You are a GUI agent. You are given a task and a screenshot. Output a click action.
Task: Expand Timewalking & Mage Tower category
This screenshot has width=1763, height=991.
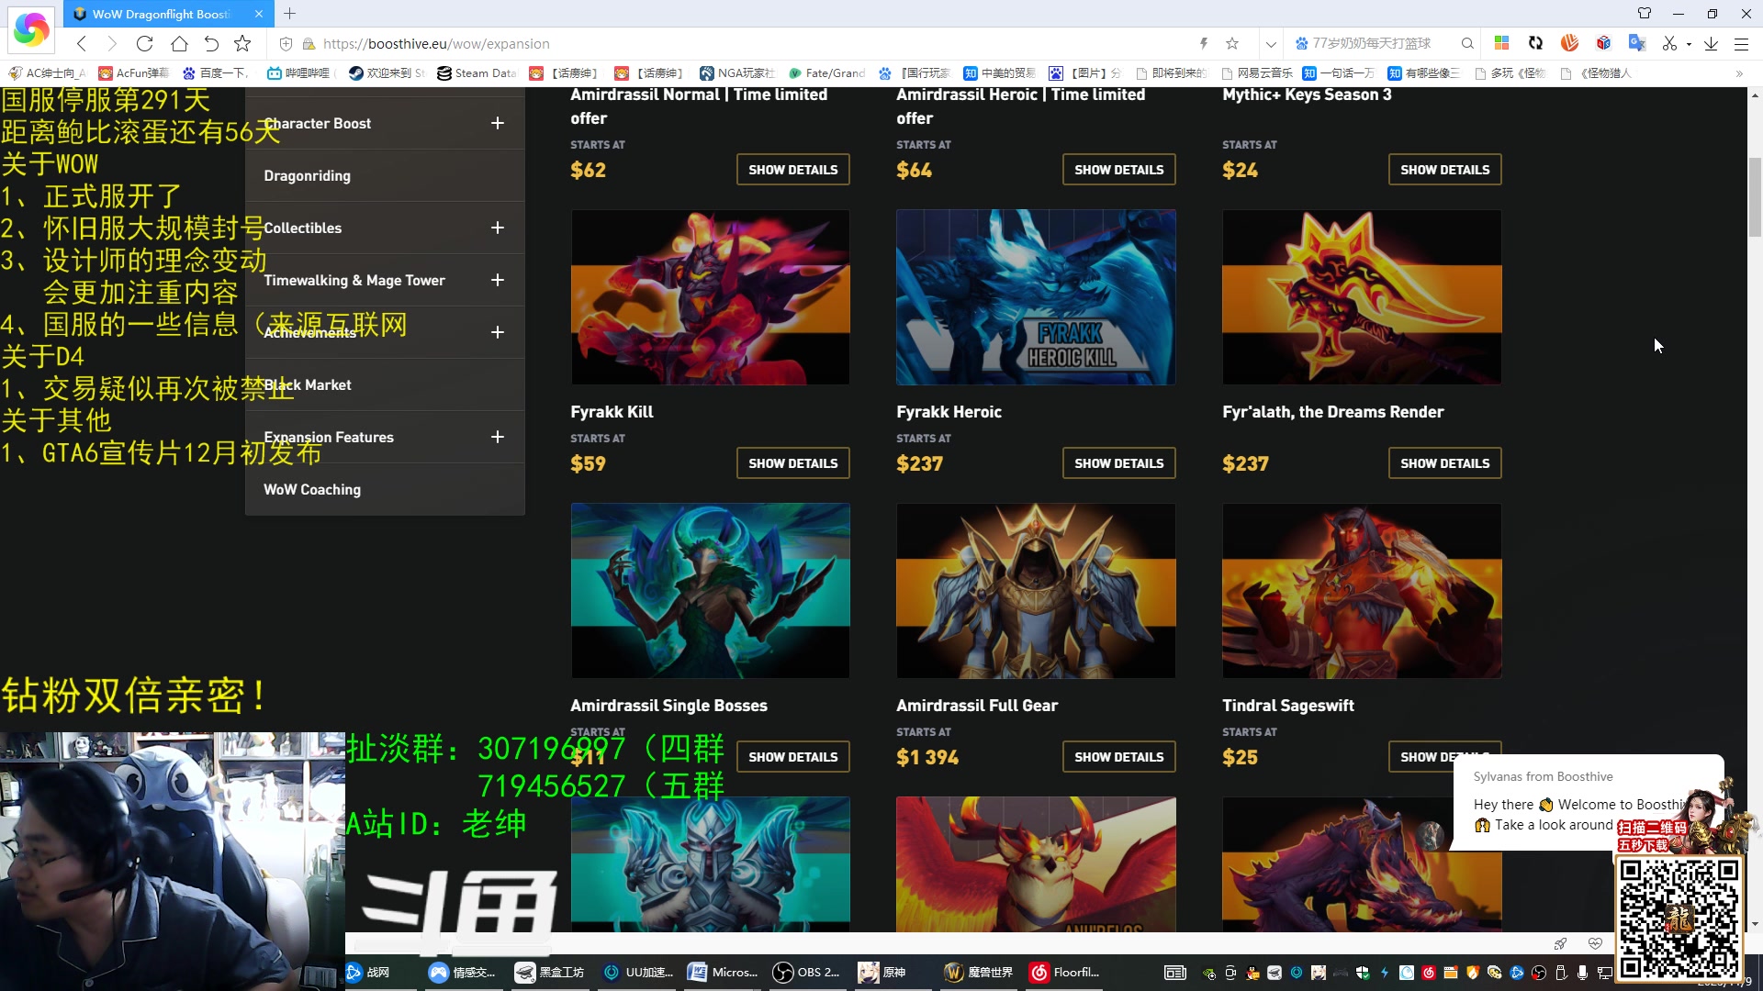498,280
